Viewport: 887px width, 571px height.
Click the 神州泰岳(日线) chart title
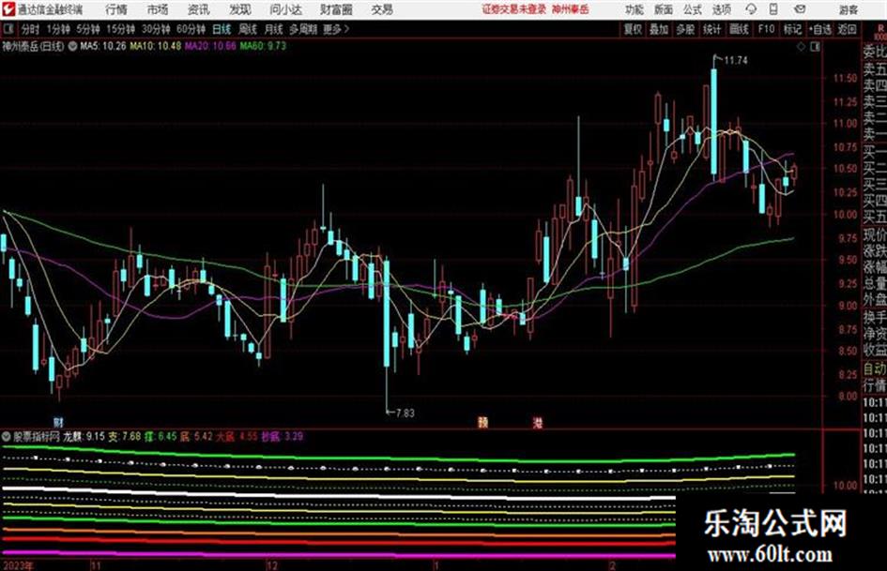[33, 46]
